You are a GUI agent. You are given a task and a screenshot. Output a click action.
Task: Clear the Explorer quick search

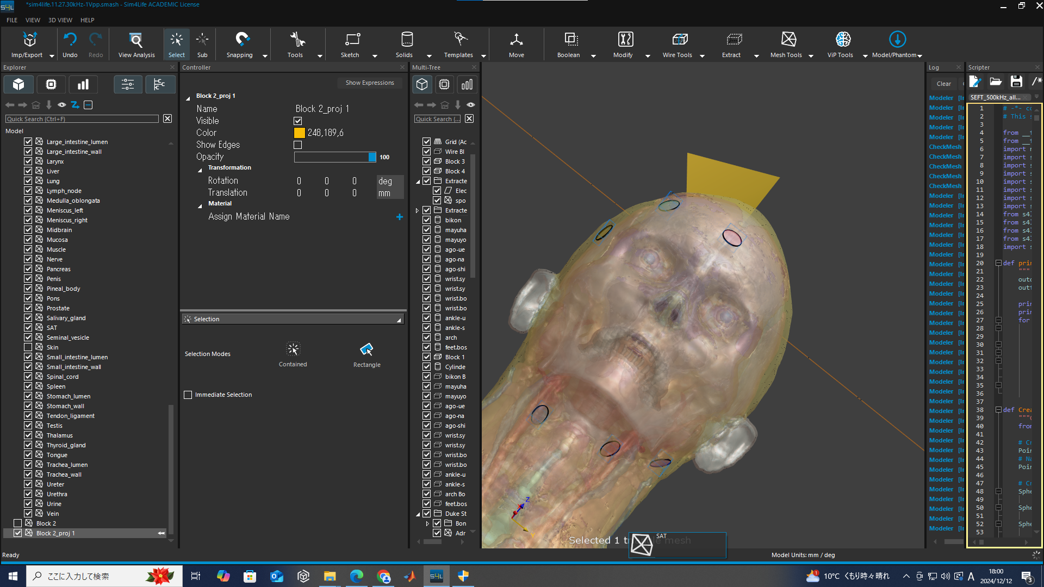point(167,118)
